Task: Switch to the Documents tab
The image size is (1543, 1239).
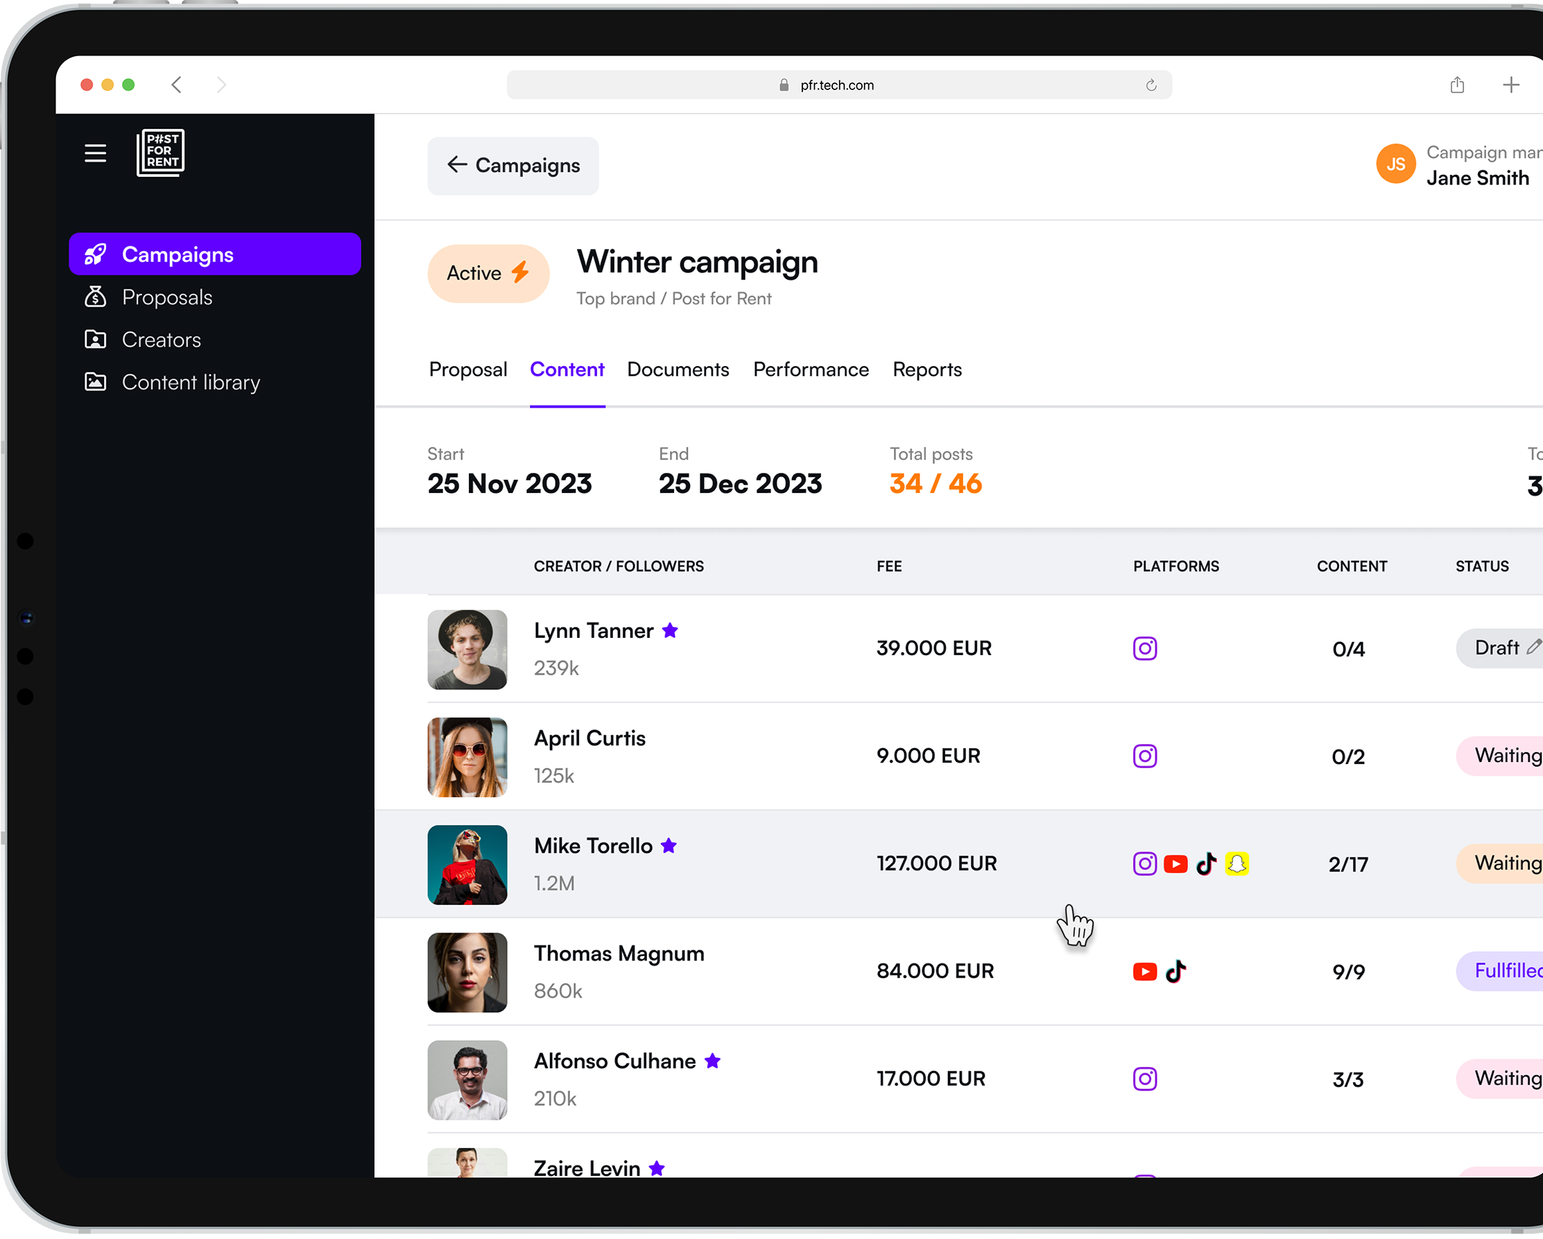Action: [x=678, y=370]
